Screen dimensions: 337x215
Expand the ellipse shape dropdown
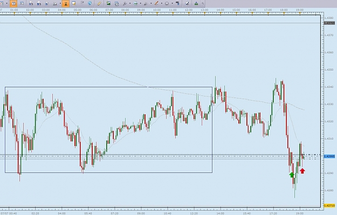click(x=172, y=3)
